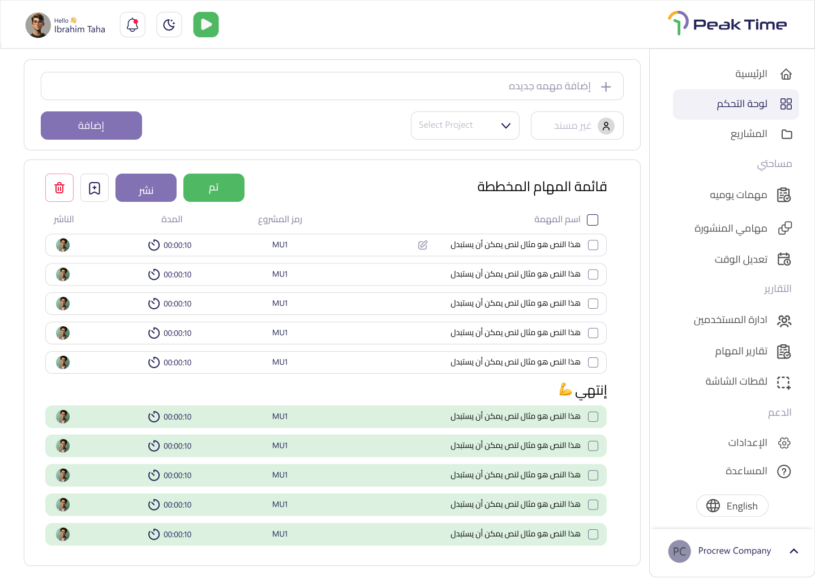
Task: Click the globe icon beside English
Action: pos(713,506)
